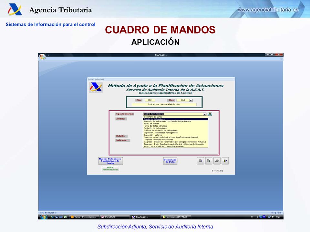Click the (F1 - Ayuda) text
The width and height of the screenshot is (310, 232).
(x=217, y=171)
